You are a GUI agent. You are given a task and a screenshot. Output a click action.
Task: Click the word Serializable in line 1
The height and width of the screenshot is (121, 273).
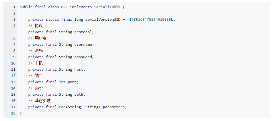point(107,7)
